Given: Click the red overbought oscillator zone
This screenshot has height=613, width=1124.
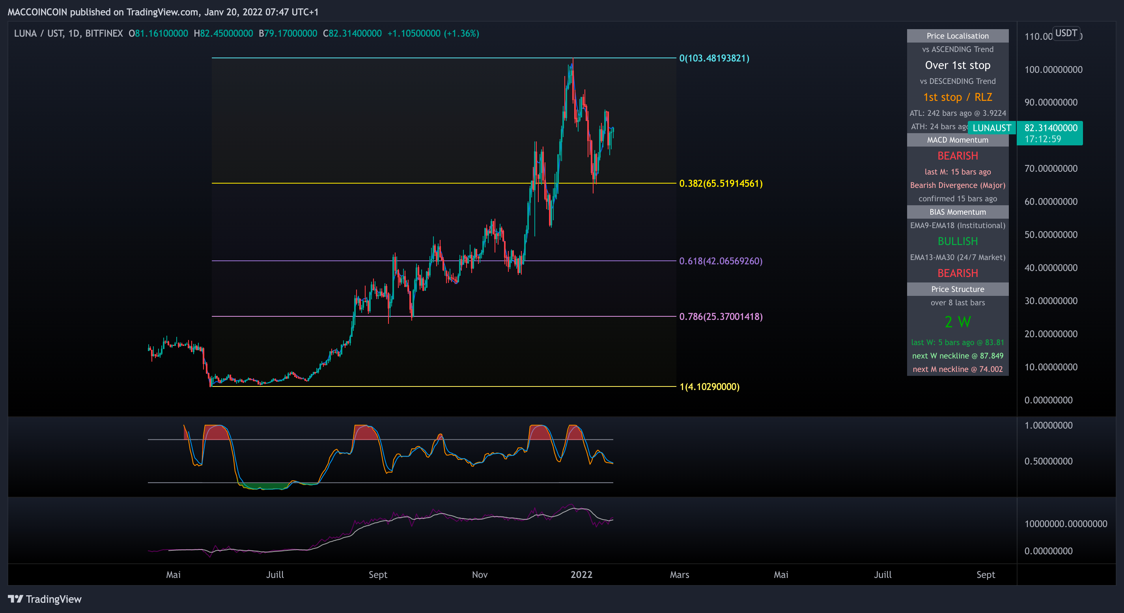Looking at the screenshot, I should (217, 433).
